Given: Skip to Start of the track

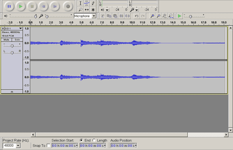Looking at the screenshot, I should (x=43, y=6).
